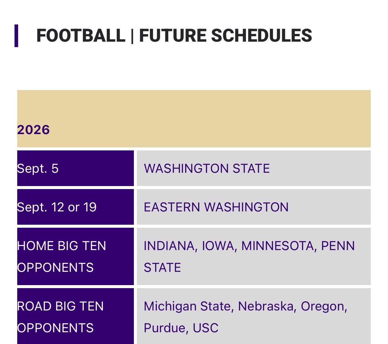Select the EASTERN WASHINGTON opponent text

(216, 207)
